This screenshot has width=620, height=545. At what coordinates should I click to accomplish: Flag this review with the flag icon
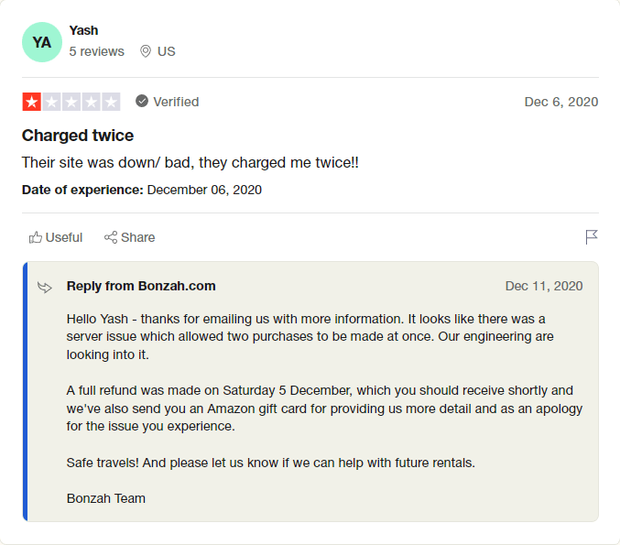tap(592, 237)
